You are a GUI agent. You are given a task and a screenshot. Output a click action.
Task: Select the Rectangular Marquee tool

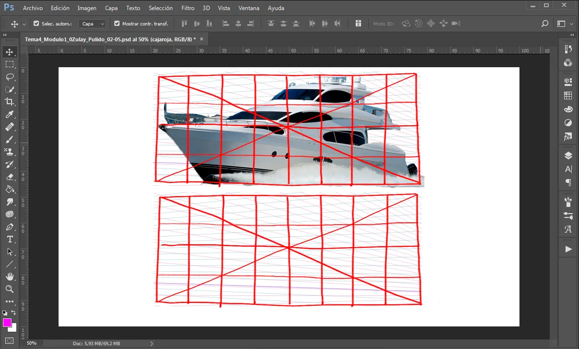click(x=10, y=64)
